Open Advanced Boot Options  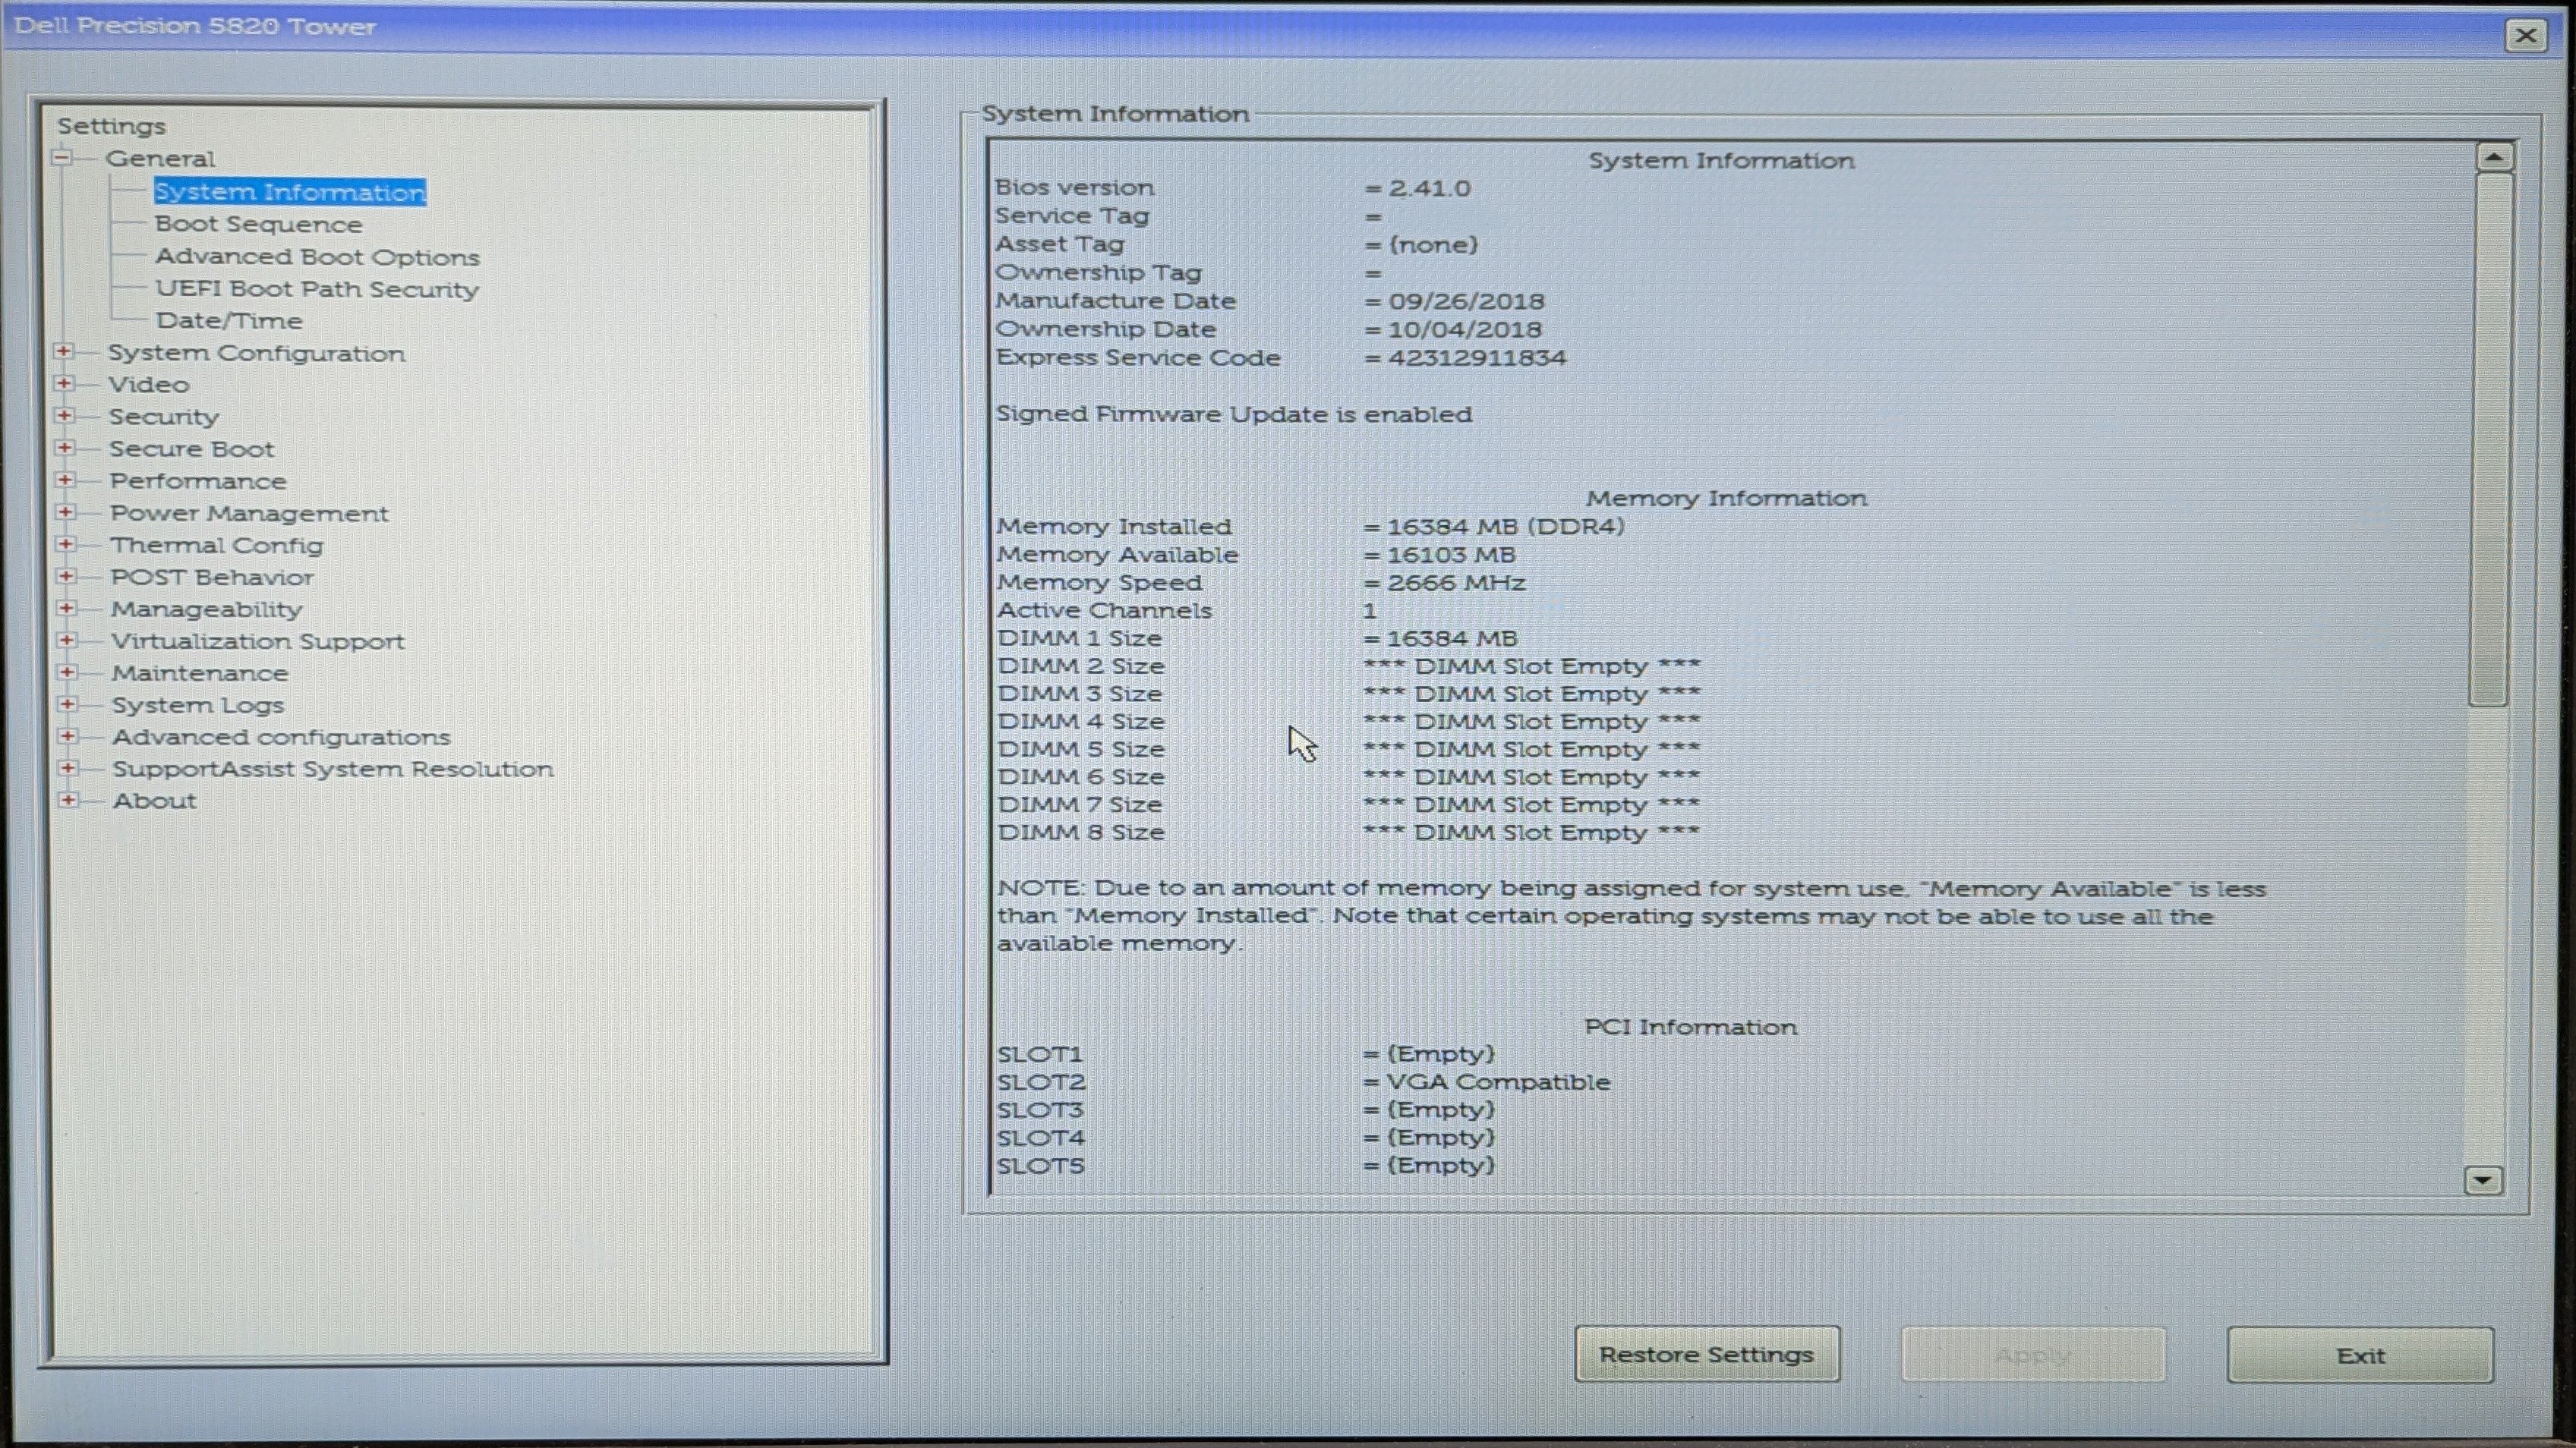click(317, 257)
